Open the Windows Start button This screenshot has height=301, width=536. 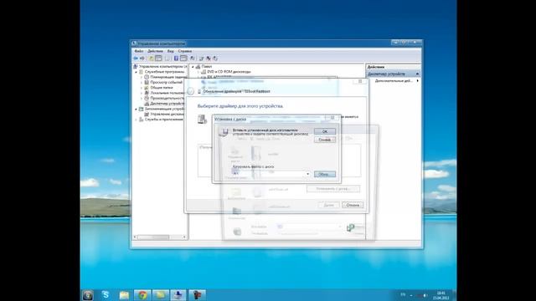coord(88,295)
